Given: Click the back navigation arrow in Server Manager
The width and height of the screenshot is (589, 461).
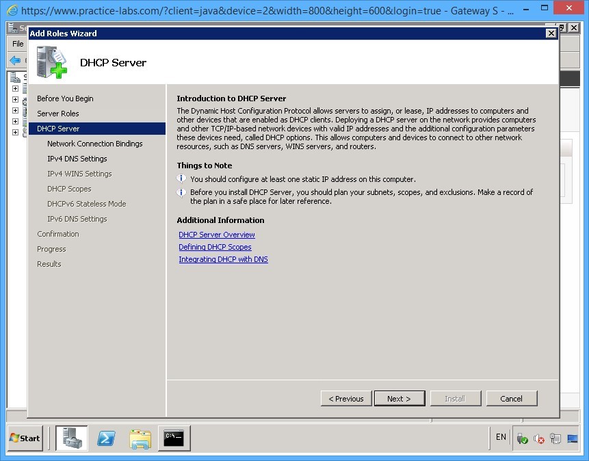Looking at the screenshot, I should pyautogui.click(x=15, y=59).
